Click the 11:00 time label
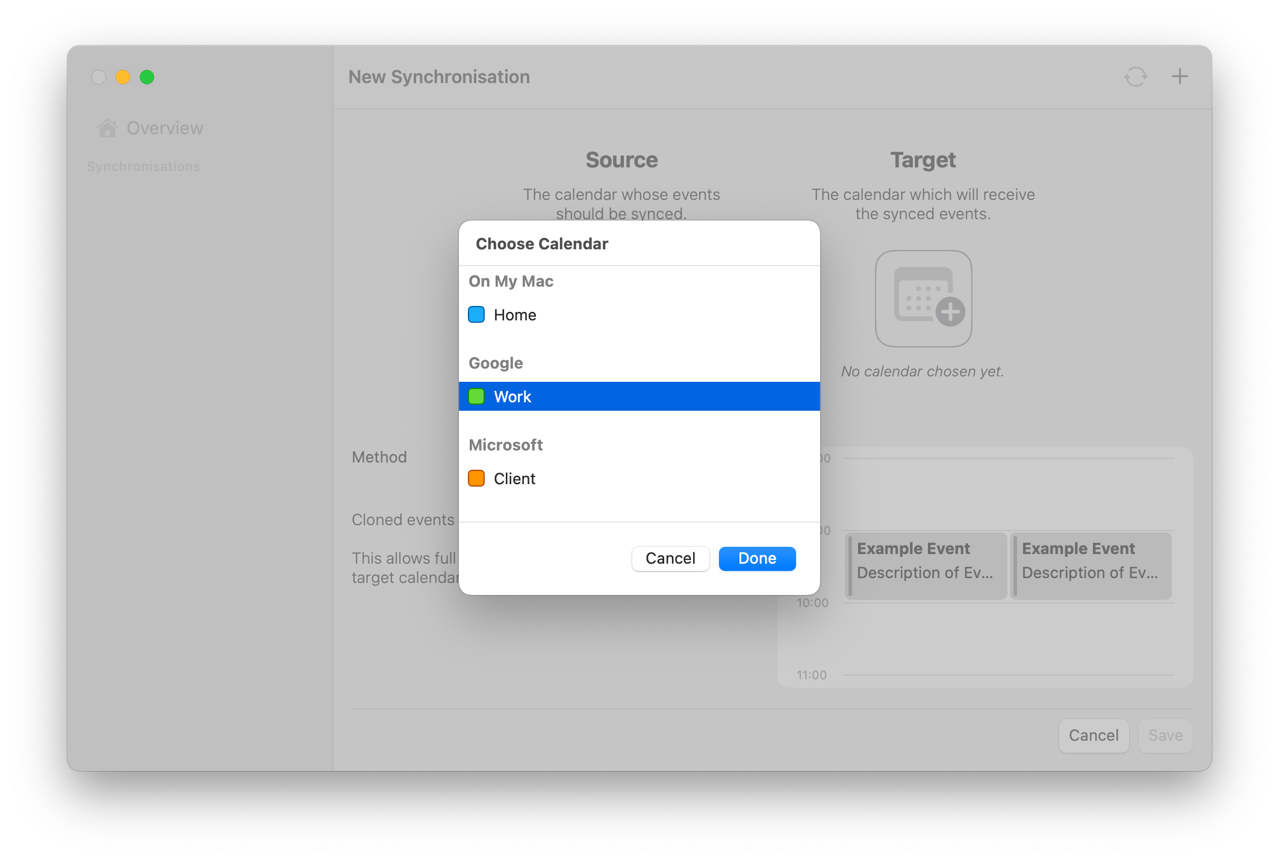This screenshot has height=860, width=1279. click(x=812, y=675)
